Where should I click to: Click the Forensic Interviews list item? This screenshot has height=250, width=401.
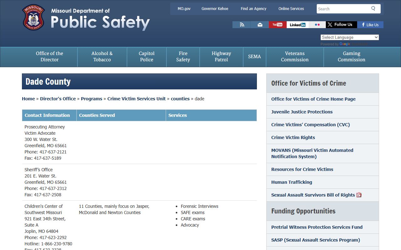click(200, 206)
